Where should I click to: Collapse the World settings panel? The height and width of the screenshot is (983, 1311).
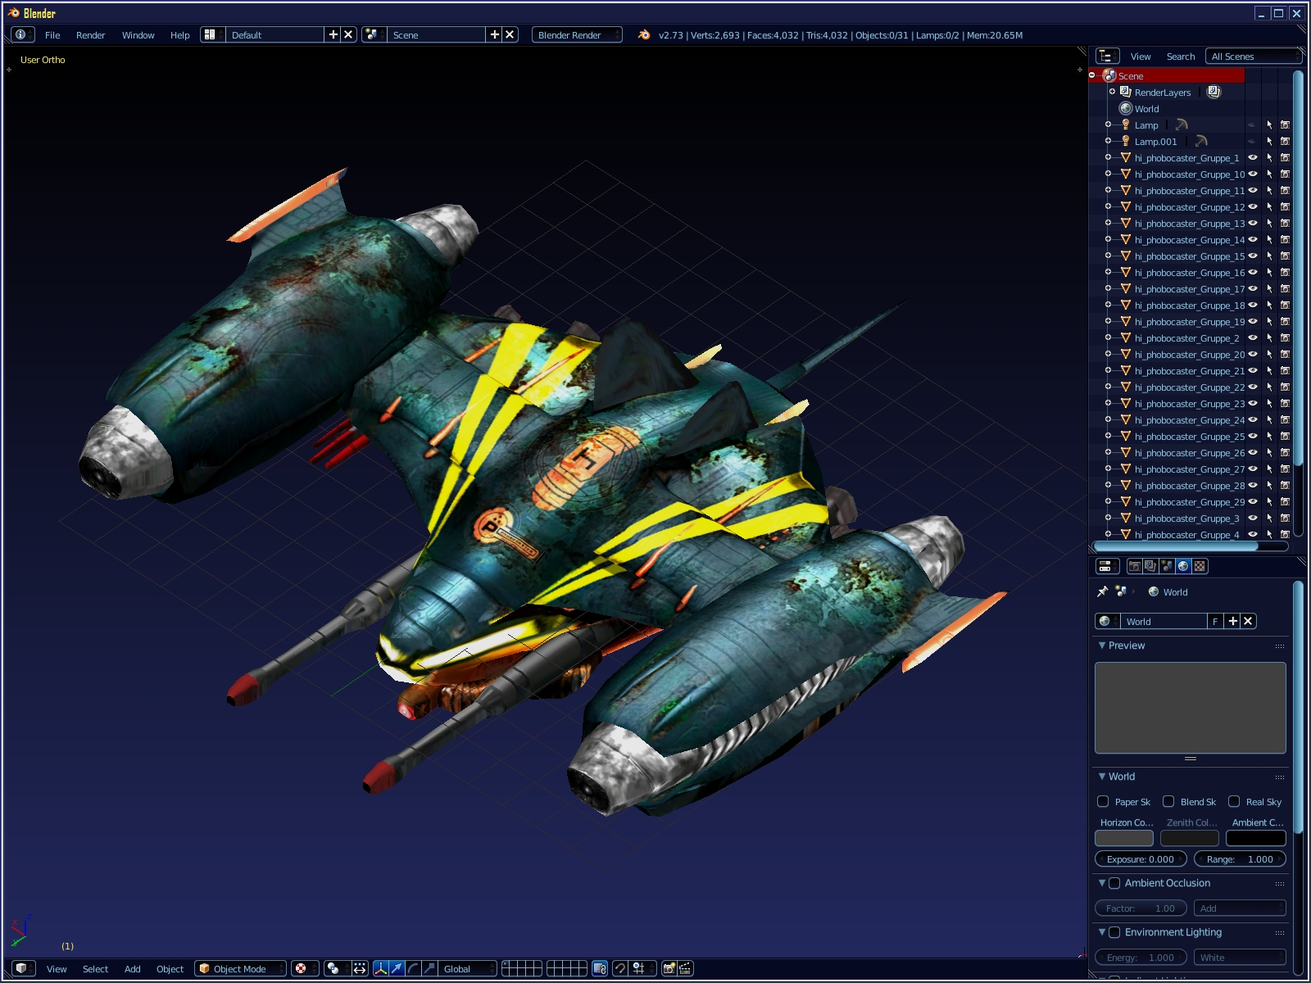pyautogui.click(x=1102, y=777)
